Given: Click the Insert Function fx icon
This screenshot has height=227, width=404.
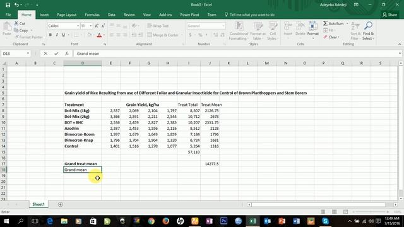Looking at the screenshot, I should pyautogui.click(x=67, y=54).
